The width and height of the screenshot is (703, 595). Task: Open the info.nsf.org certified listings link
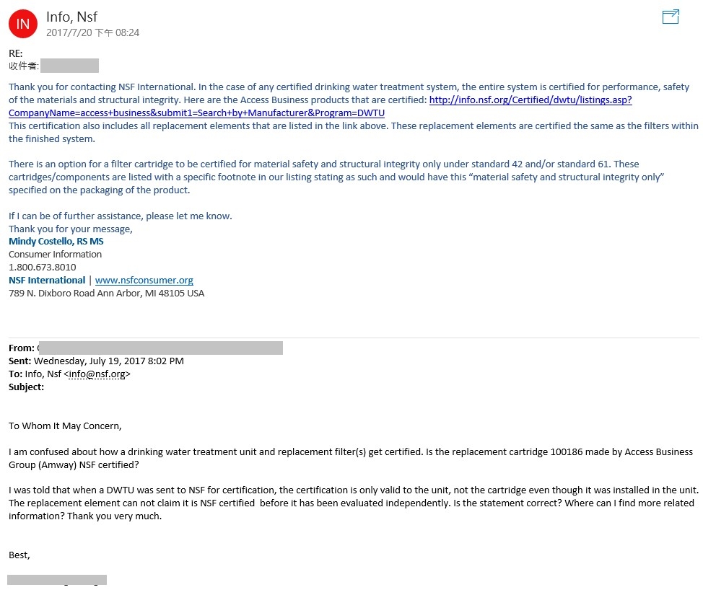pos(530,100)
